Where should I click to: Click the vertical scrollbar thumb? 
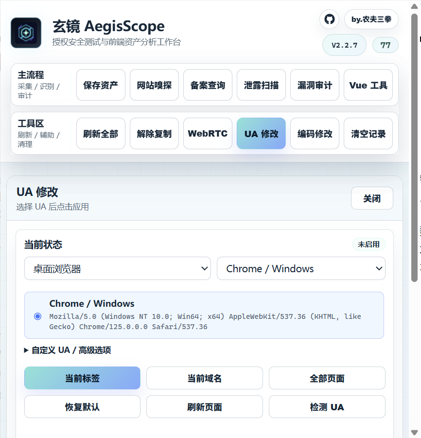(415, 148)
